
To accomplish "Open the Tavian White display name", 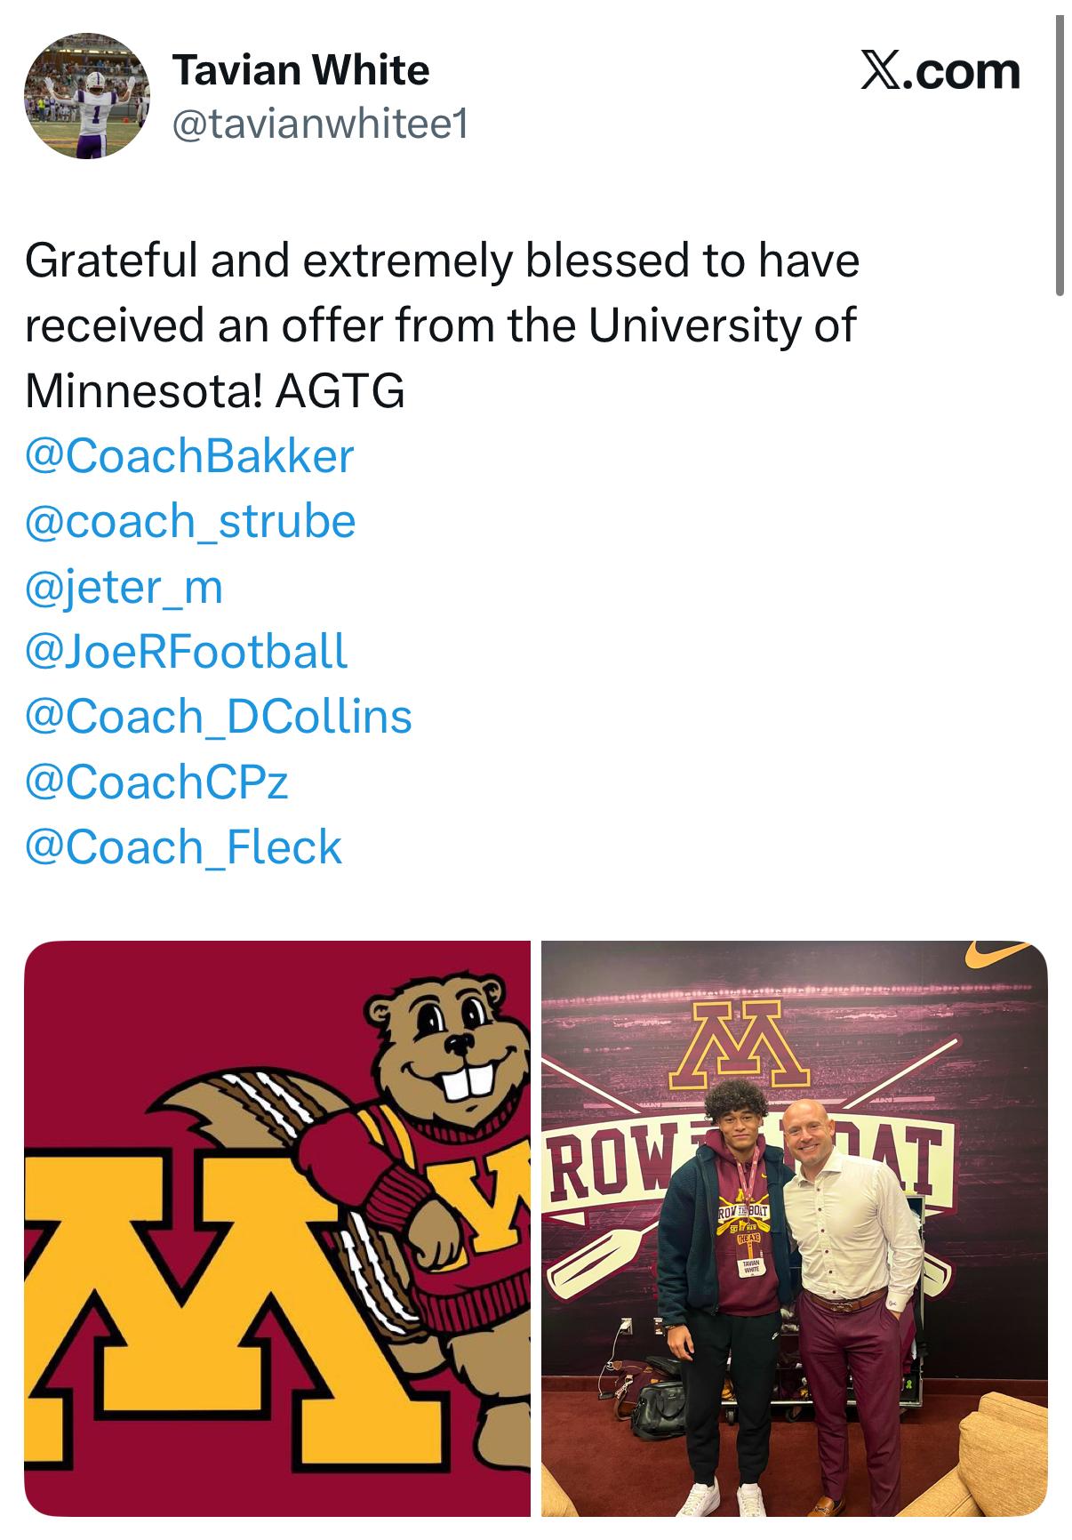I will click(x=300, y=70).
